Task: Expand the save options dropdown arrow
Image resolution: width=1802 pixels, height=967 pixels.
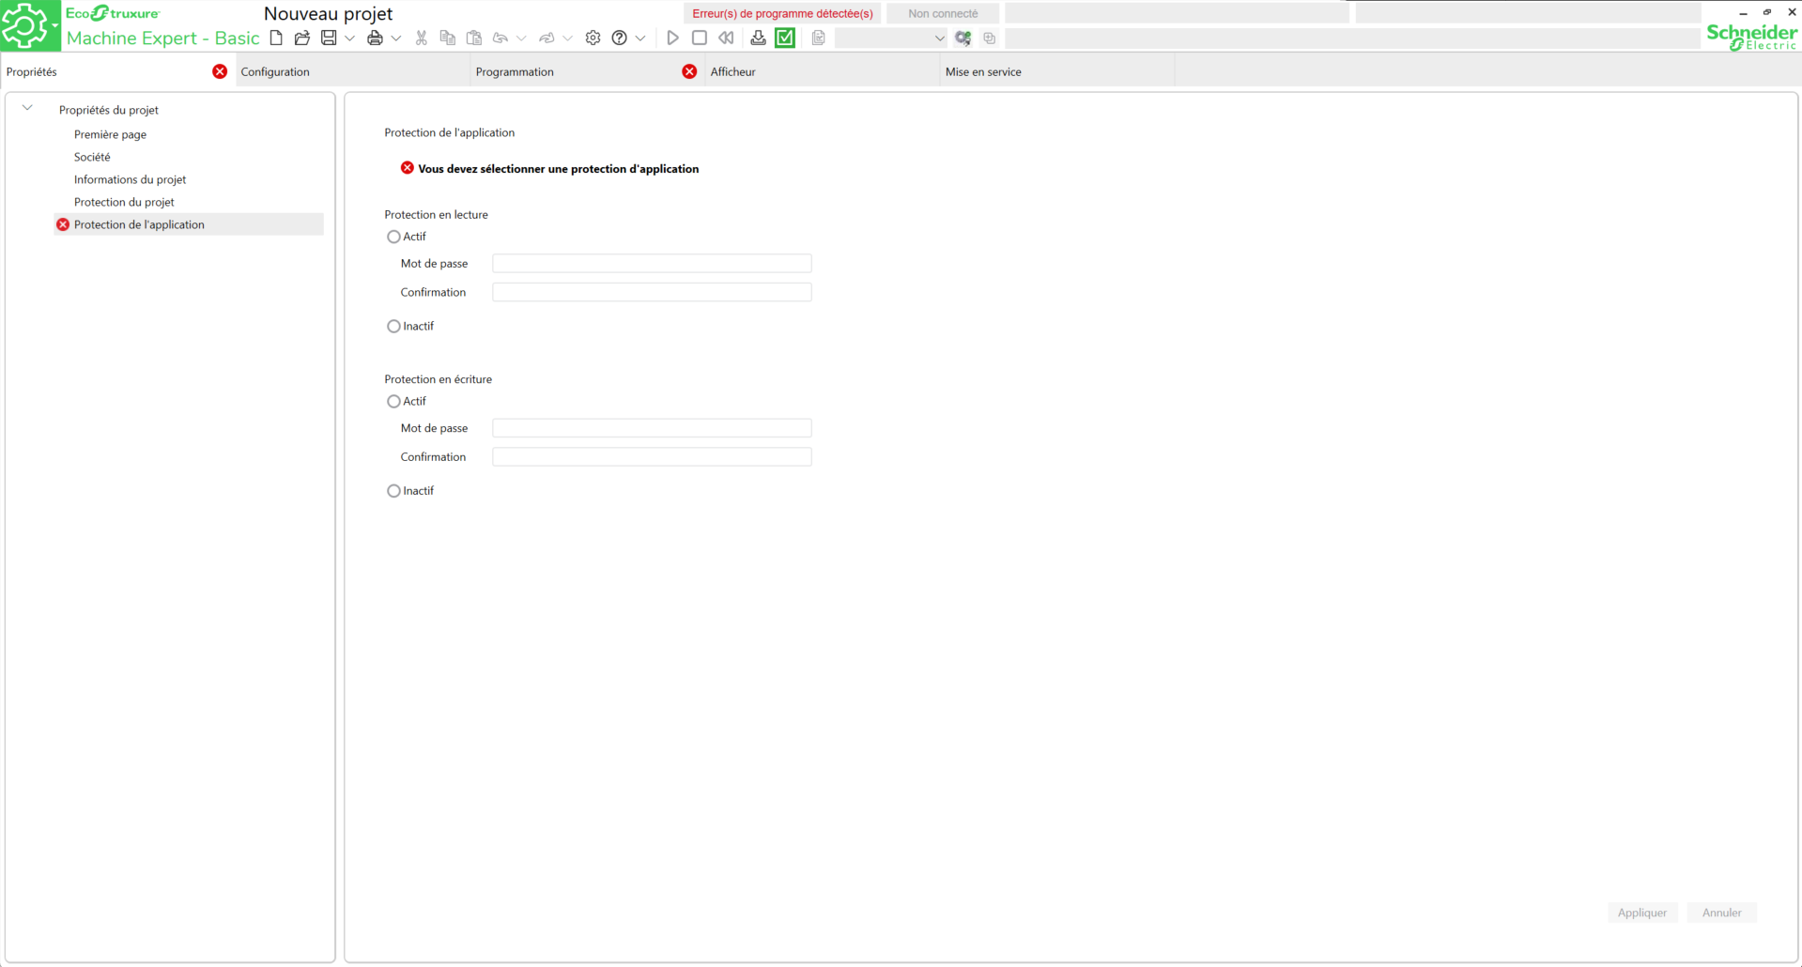Action: coord(350,38)
